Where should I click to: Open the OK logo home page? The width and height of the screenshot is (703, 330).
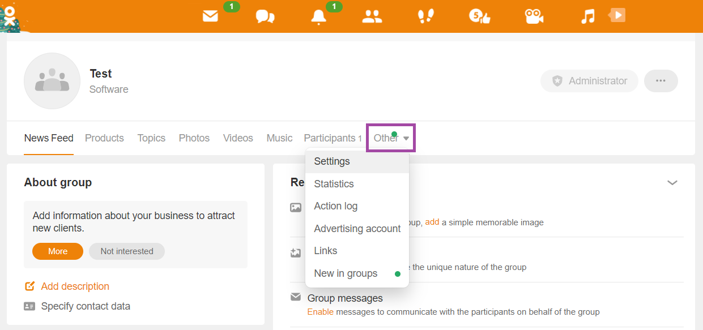tap(10, 16)
